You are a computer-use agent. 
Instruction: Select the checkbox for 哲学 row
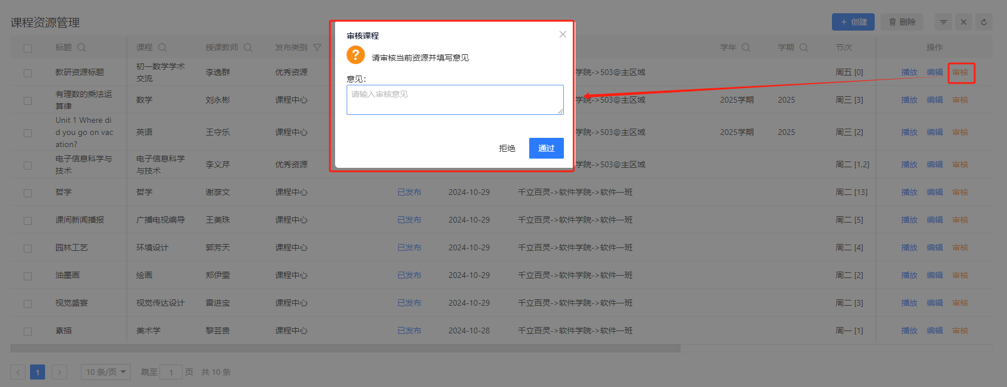(x=28, y=193)
